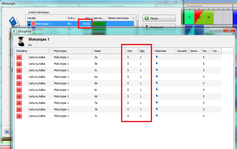Click the graduate avatar icon beside Mokytojas 1 heading

pyautogui.click(x=21, y=41)
